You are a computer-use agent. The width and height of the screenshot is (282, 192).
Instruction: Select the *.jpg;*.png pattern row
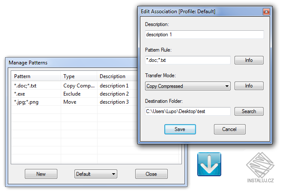tap(74, 102)
